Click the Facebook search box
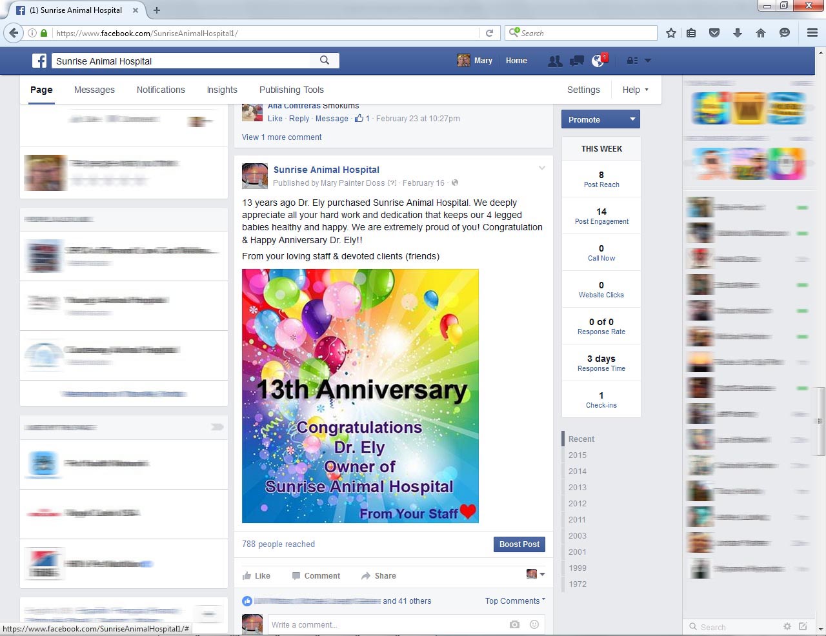Viewport: 826px width, 636px height. pos(181,61)
